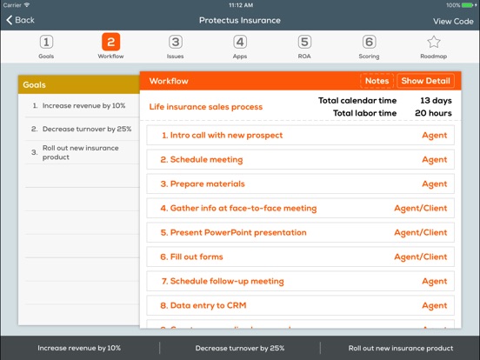The image size is (480, 360).
Task: Click View Code in top bar
Action: click(x=453, y=22)
